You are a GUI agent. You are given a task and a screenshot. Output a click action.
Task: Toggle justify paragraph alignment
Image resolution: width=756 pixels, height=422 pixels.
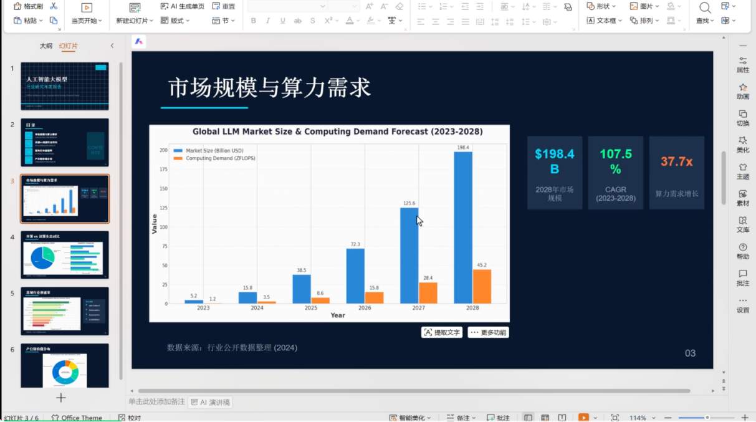pos(466,21)
